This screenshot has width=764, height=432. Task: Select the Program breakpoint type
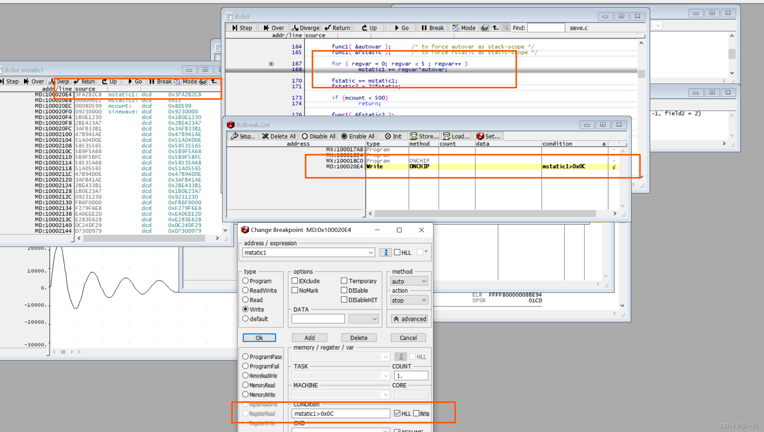pos(246,281)
